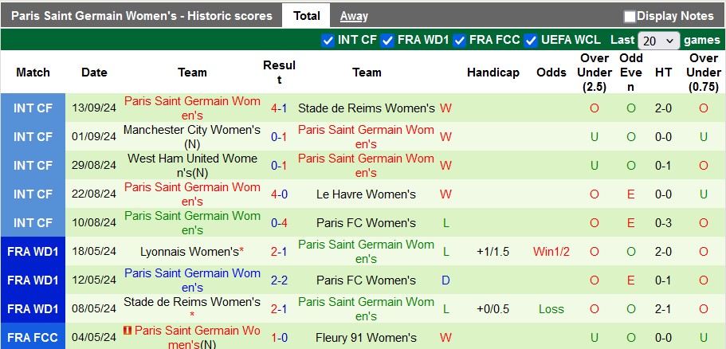Viewport: 726px width, 349px height.
Task: Open the Last games count dropdown
Action: [x=659, y=41]
